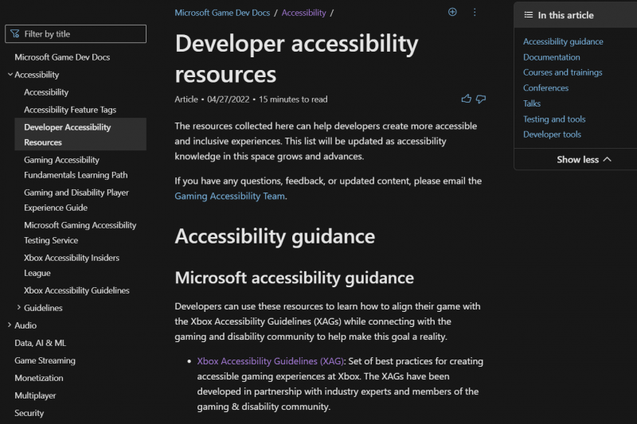
Task: Focus the Filter by title input field
Action: [76, 33]
